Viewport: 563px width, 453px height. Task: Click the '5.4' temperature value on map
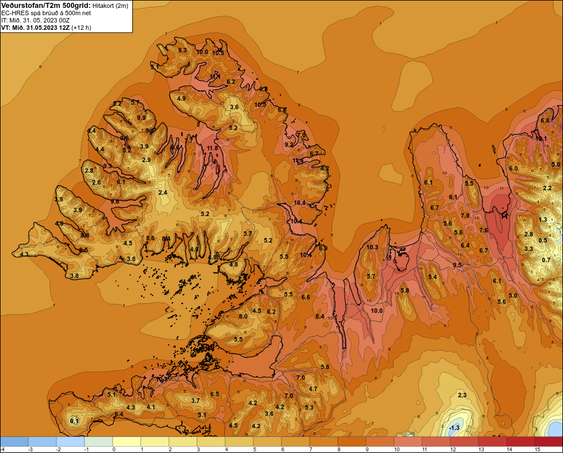coord(432,277)
